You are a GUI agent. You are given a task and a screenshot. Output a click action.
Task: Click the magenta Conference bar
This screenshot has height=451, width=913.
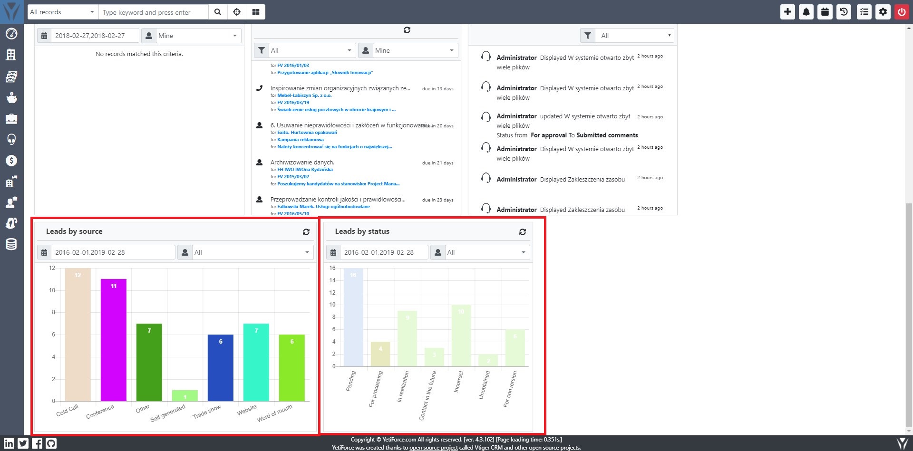click(113, 340)
